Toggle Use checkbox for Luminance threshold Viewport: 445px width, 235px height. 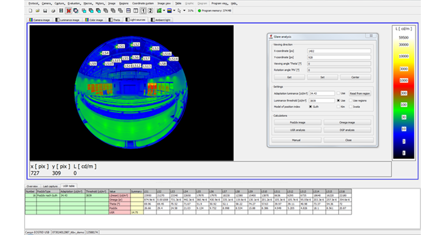tap(338, 100)
